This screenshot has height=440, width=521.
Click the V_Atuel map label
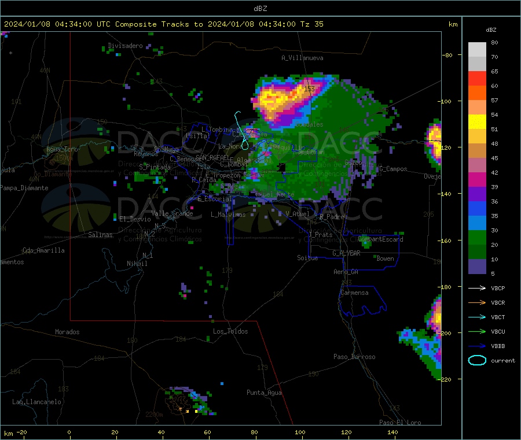click(298, 214)
